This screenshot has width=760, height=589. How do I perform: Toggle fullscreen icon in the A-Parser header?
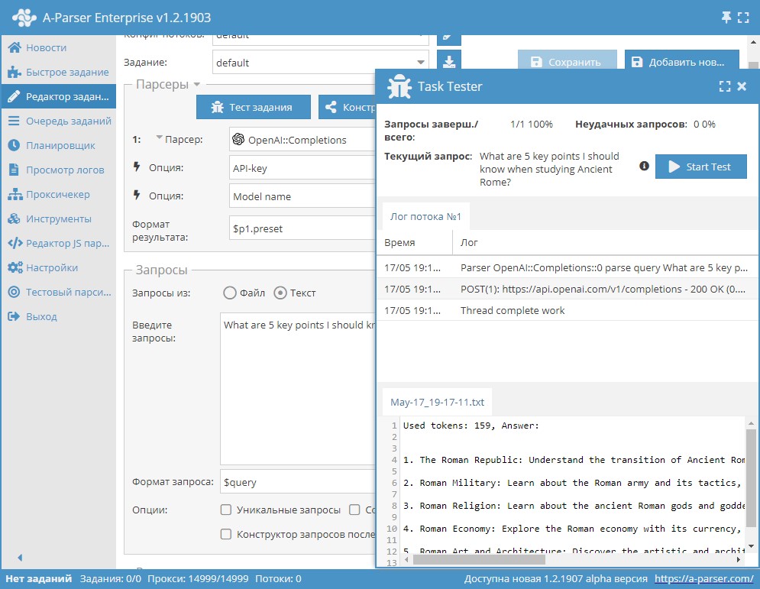click(743, 18)
